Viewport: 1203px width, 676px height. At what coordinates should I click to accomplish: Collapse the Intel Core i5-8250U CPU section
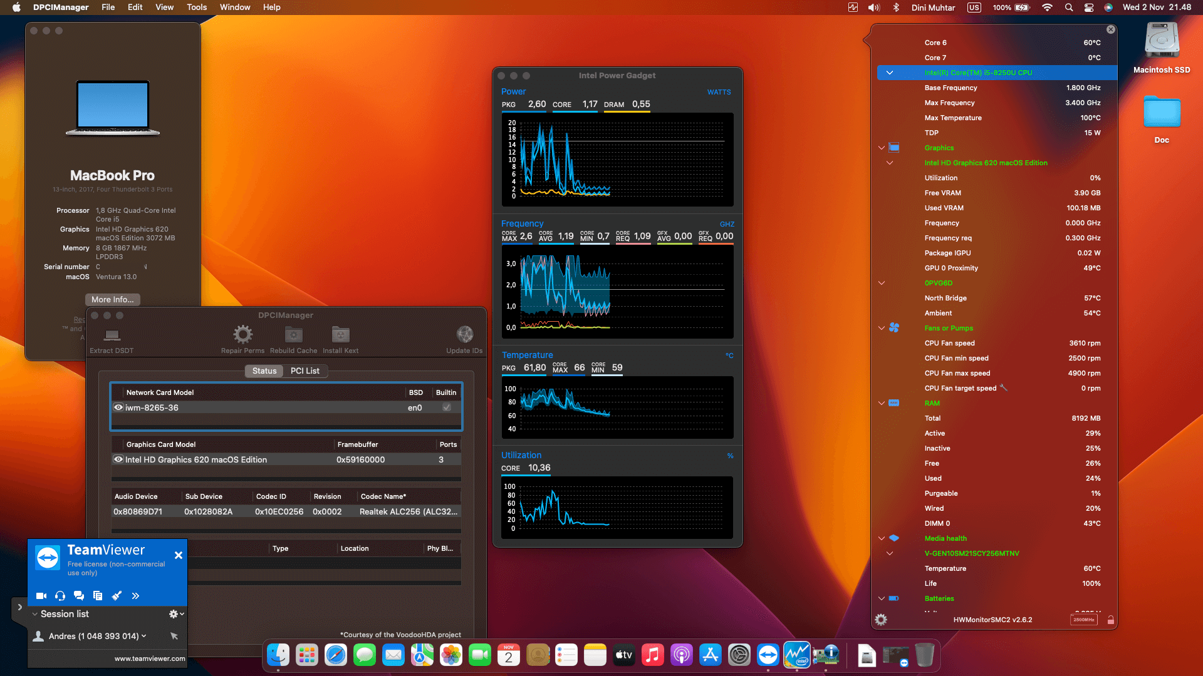890,73
